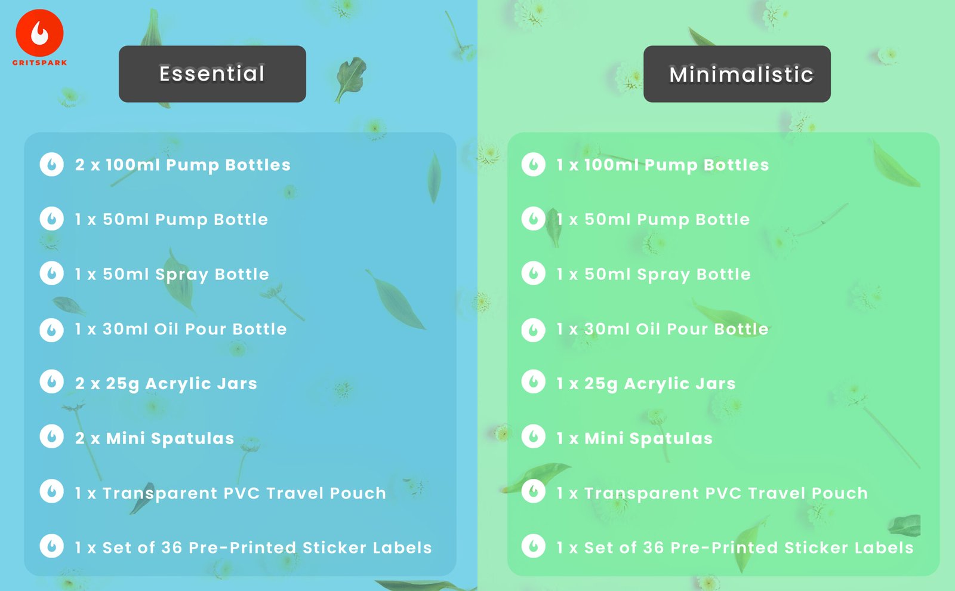
Task: Click Minimalistic '1 x 50ml Spray Bottle' text
Action: point(654,275)
